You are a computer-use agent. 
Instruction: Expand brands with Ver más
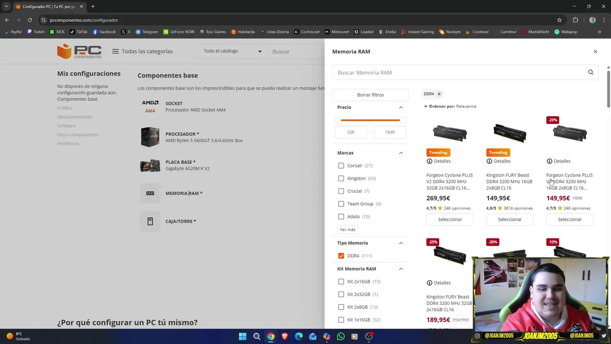(x=348, y=230)
